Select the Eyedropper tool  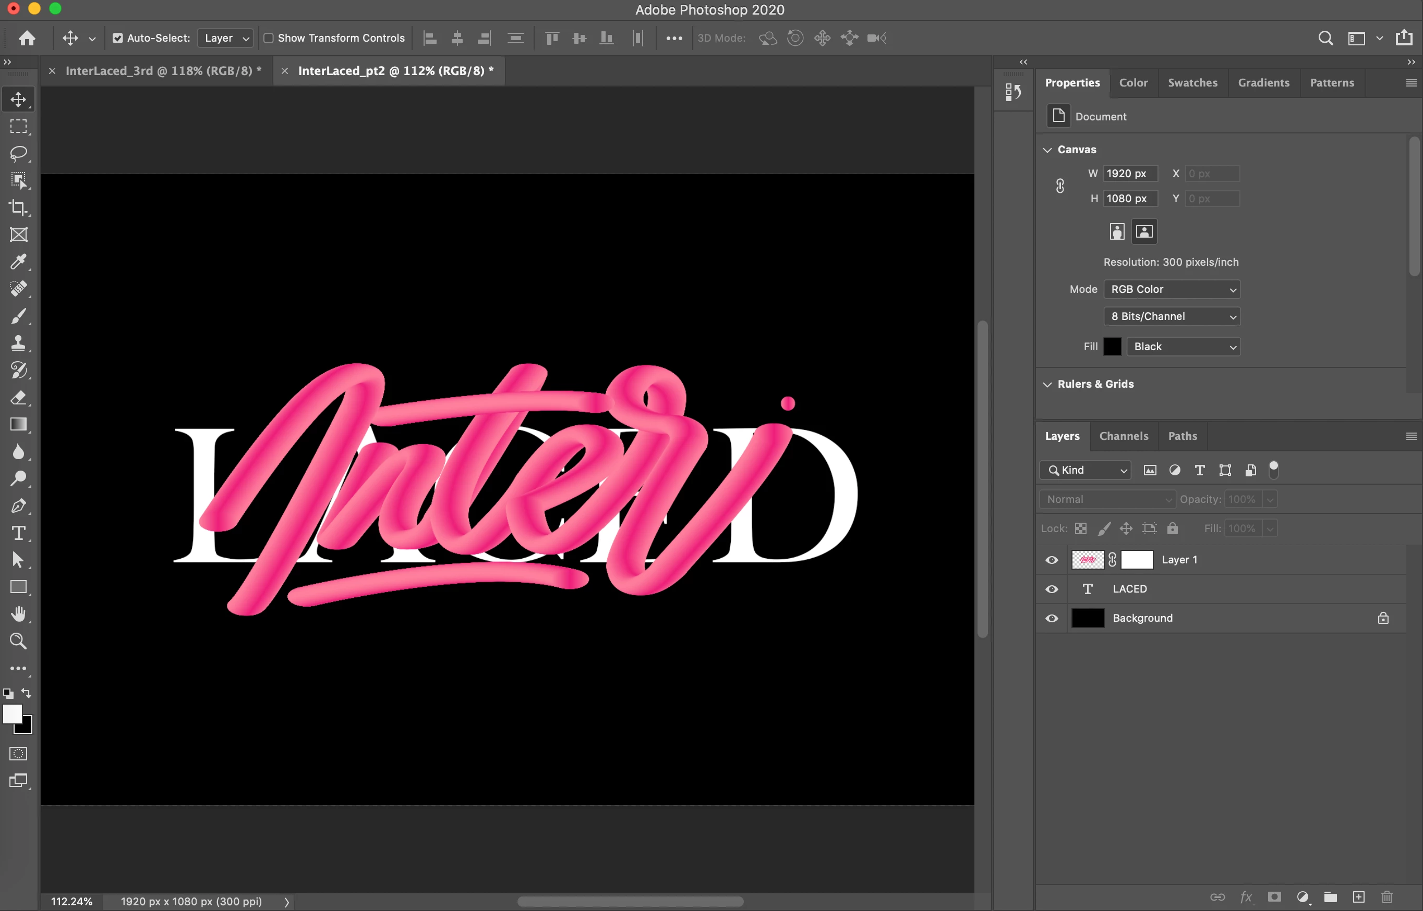click(x=18, y=262)
